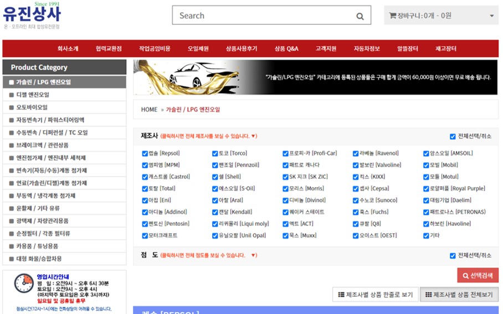Open the 회사소개 menu
The image size is (503, 314).
(x=68, y=49)
